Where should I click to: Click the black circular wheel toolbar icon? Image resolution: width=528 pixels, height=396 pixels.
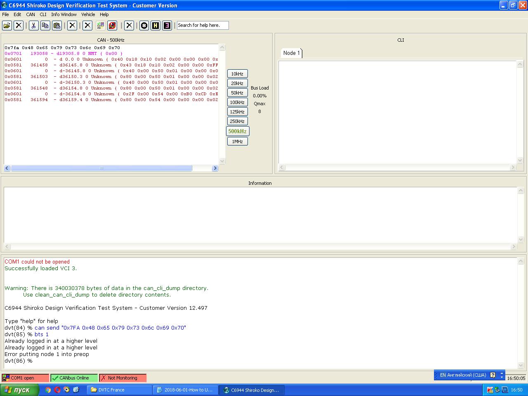click(x=144, y=26)
